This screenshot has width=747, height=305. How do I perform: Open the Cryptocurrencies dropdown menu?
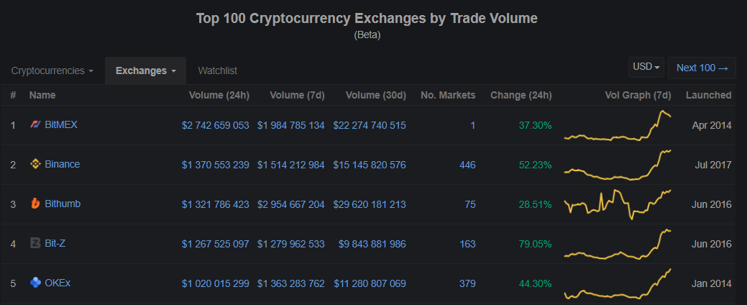pyautogui.click(x=52, y=70)
